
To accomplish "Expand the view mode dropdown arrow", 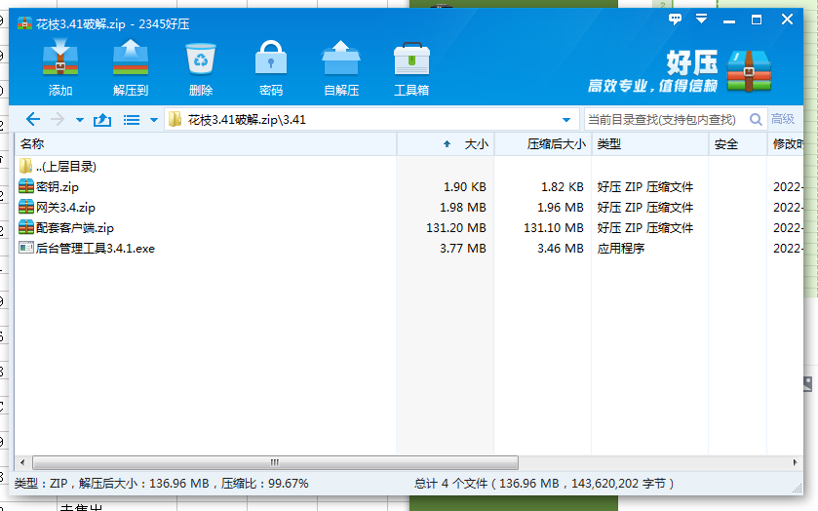I will (x=154, y=120).
